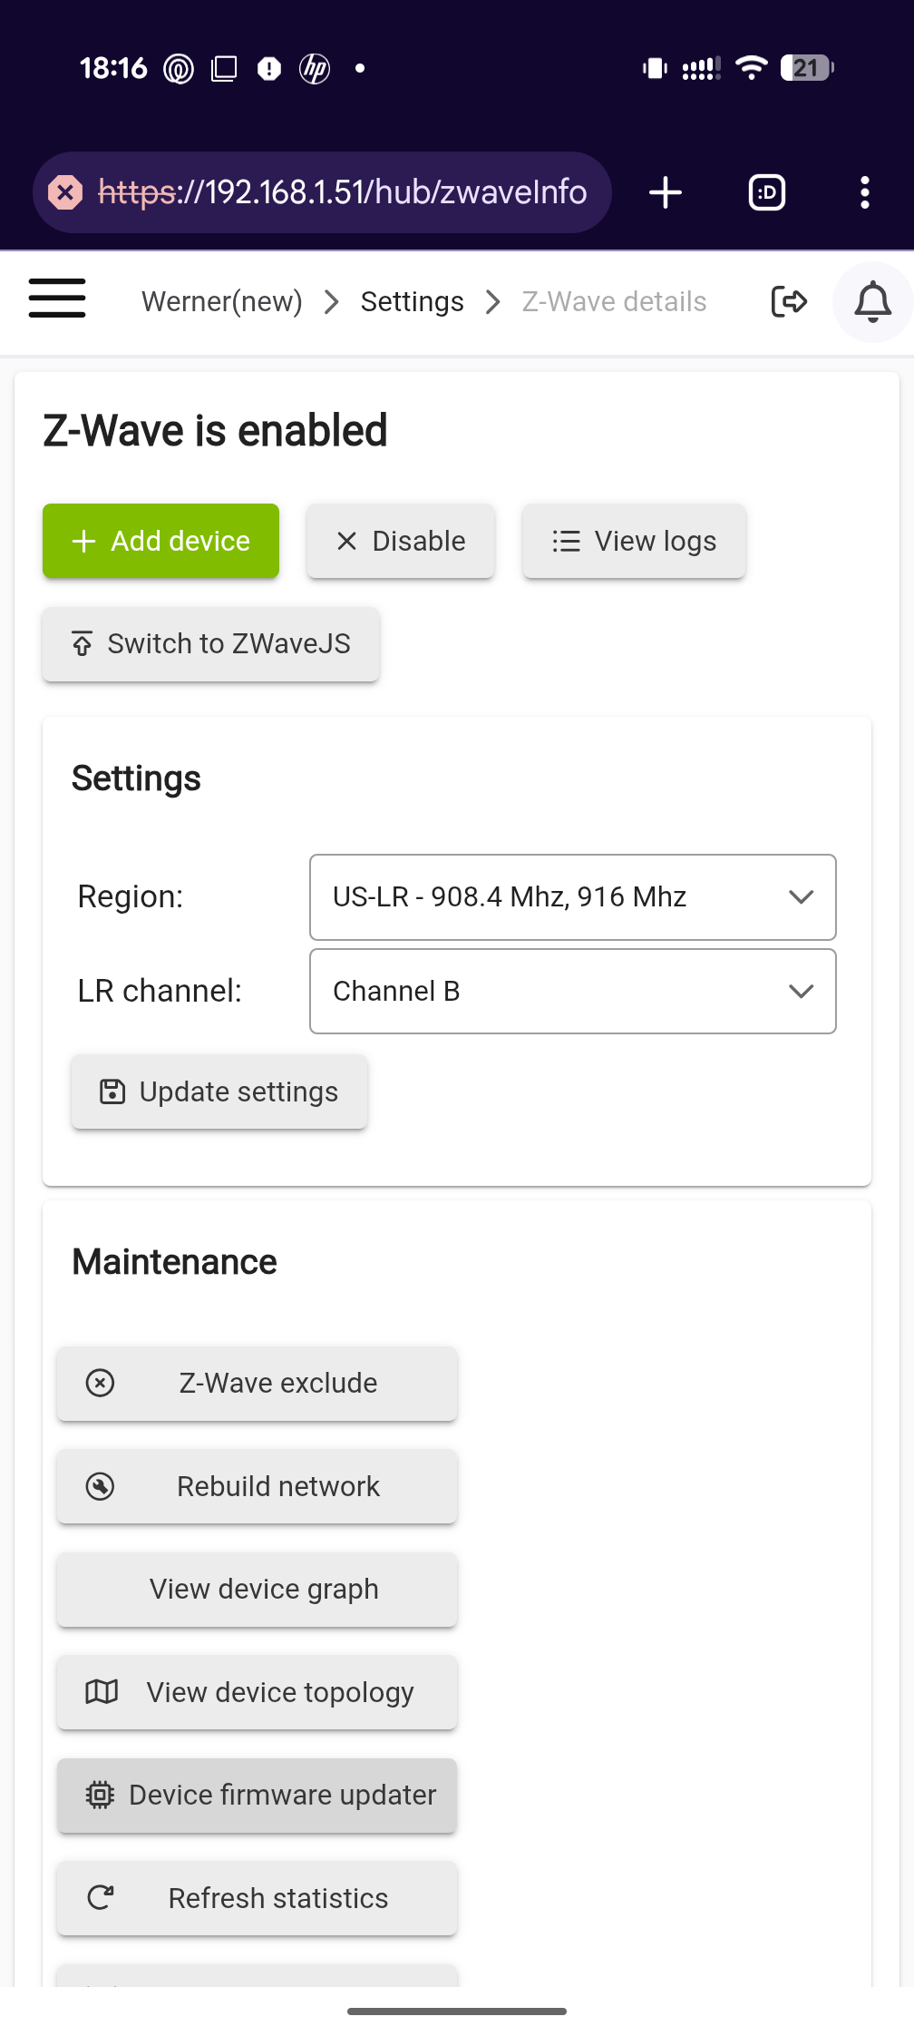Open View device topology
This screenshot has width=914, height=2036.
258,1692
